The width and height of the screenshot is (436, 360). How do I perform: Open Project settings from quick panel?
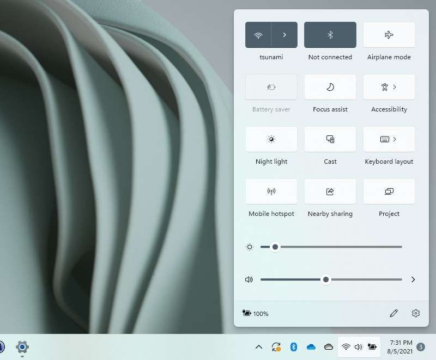(389, 191)
